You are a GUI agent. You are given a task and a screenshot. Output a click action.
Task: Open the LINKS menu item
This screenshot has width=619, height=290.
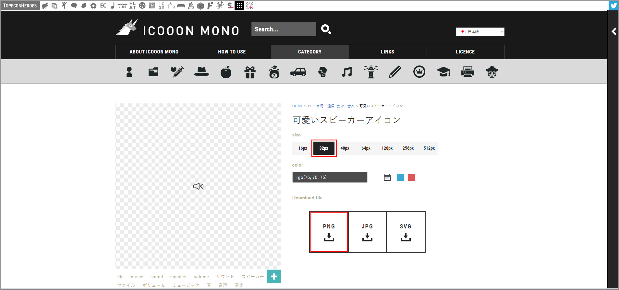click(388, 52)
